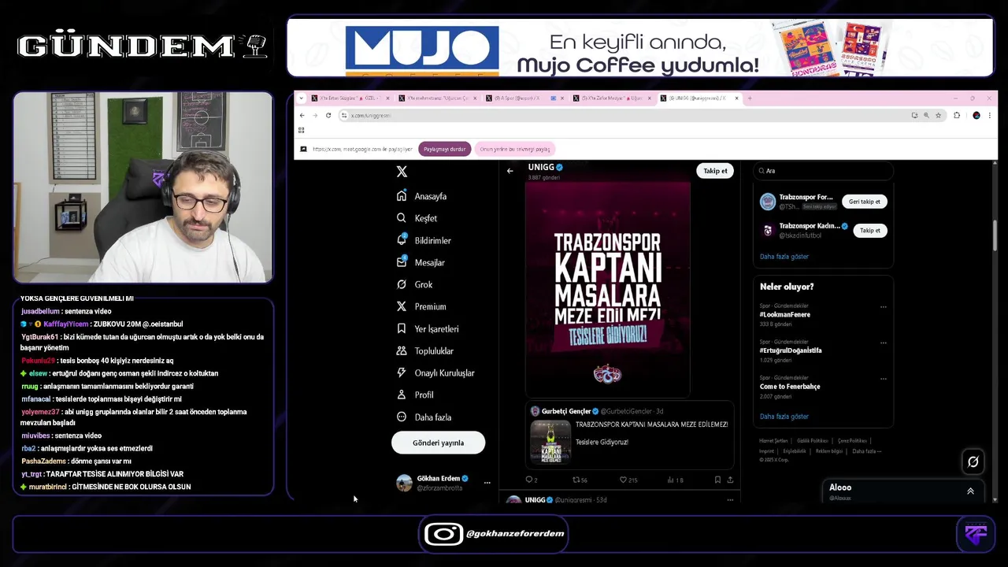The width and height of the screenshot is (1008, 567).
Task: Open Chrome three-dot menu
Action: [x=989, y=116]
